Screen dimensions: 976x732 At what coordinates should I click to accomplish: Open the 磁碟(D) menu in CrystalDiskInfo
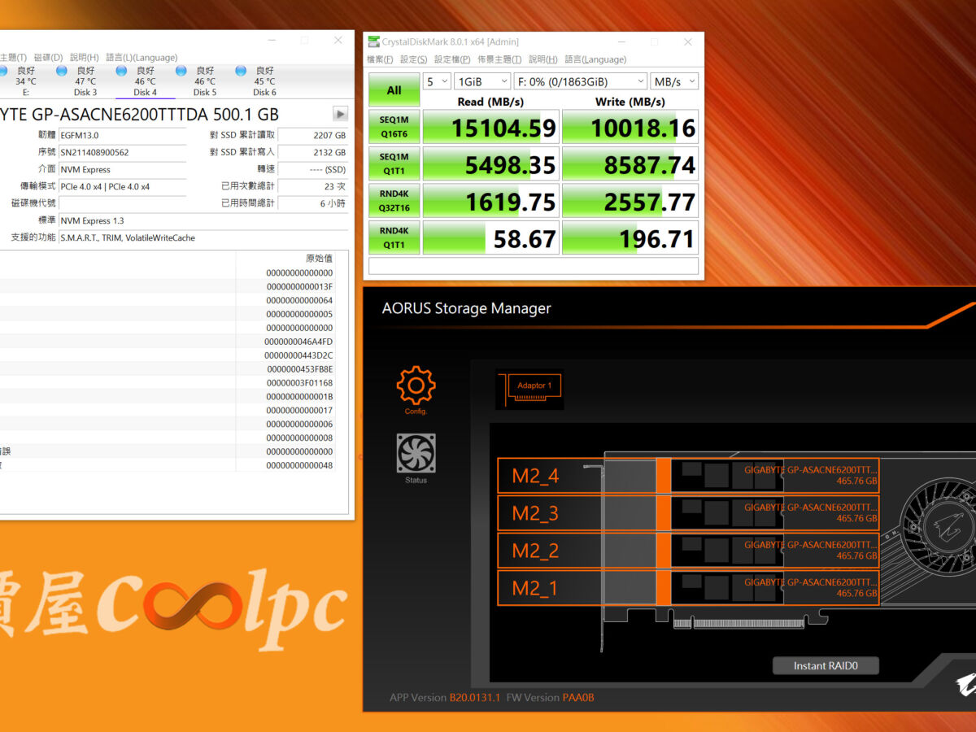(48, 58)
